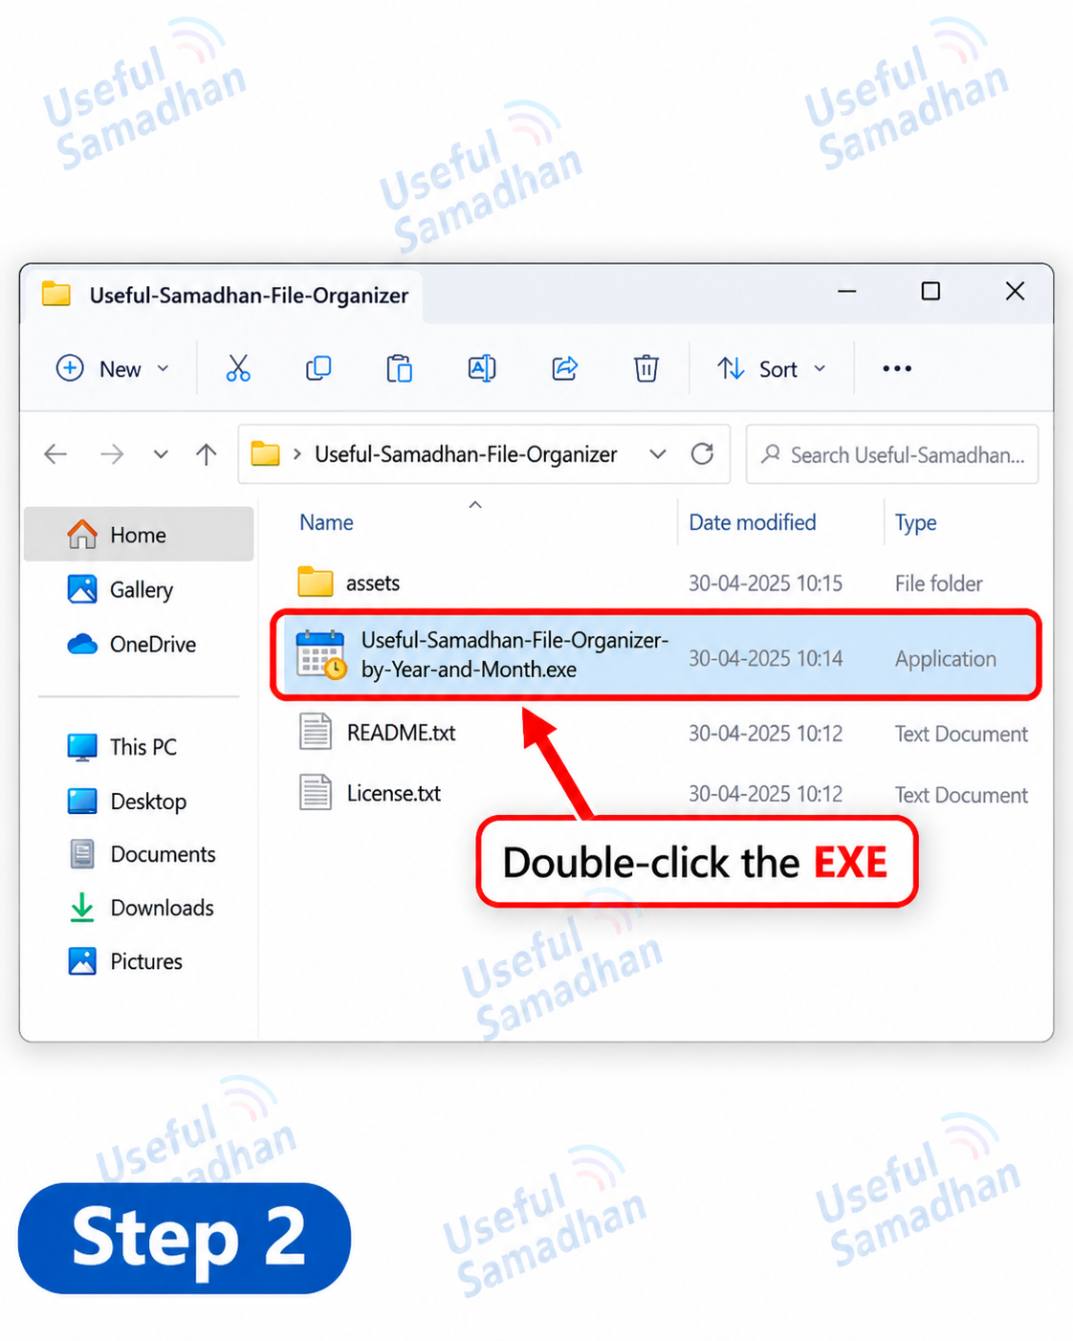Click the OneDrive cloud icon
The height and width of the screenshot is (1341, 1073).
tap(82, 644)
